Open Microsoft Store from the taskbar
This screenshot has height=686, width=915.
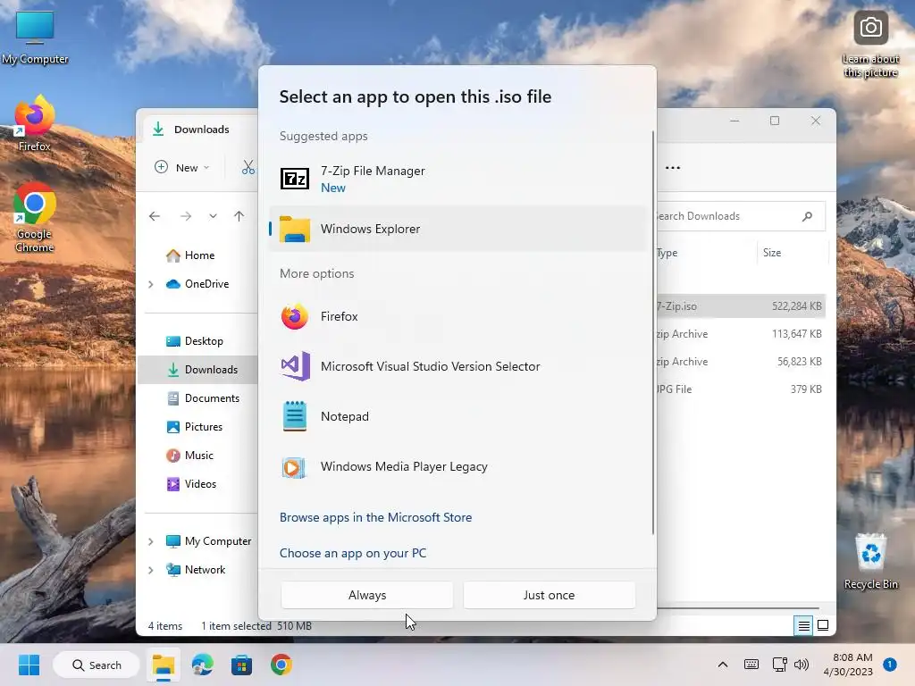tap(241, 665)
